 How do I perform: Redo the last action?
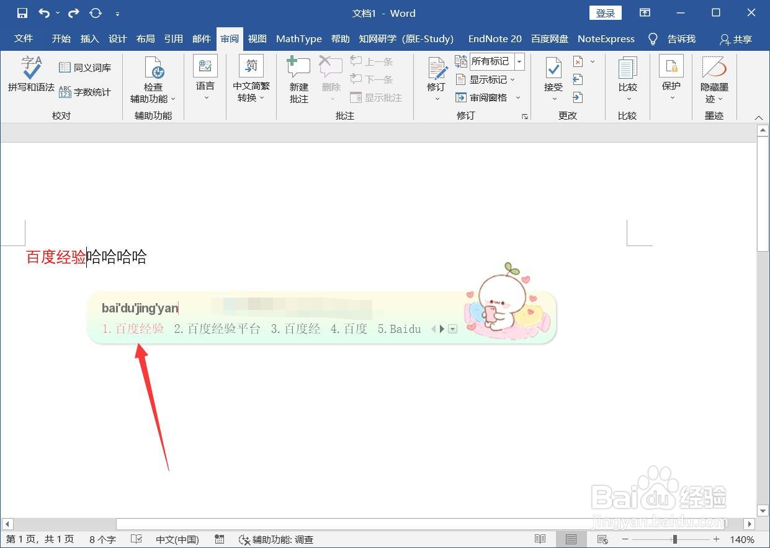(x=74, y=13)
